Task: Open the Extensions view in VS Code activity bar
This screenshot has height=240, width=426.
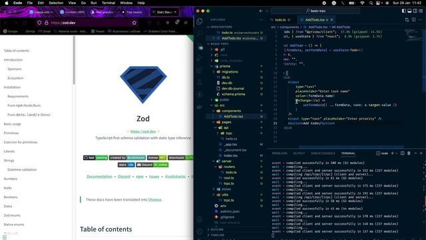Action: 200,70
